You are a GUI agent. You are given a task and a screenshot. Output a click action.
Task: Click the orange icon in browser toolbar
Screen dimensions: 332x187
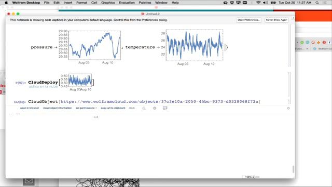click(319, 43)
